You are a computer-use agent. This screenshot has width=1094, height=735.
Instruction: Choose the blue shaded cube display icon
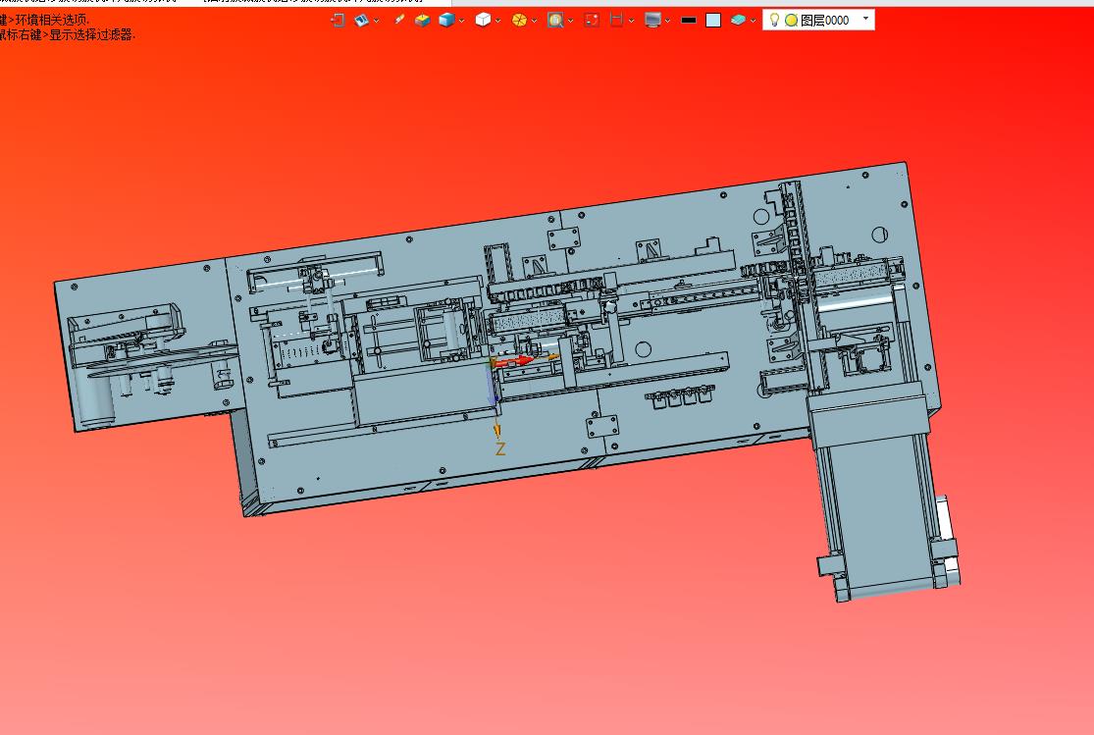pyautogui.click(x=446, y=21)
